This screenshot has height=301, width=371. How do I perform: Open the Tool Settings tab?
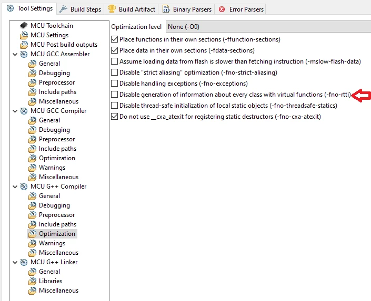pyautogui.click(x=29, y=8)
